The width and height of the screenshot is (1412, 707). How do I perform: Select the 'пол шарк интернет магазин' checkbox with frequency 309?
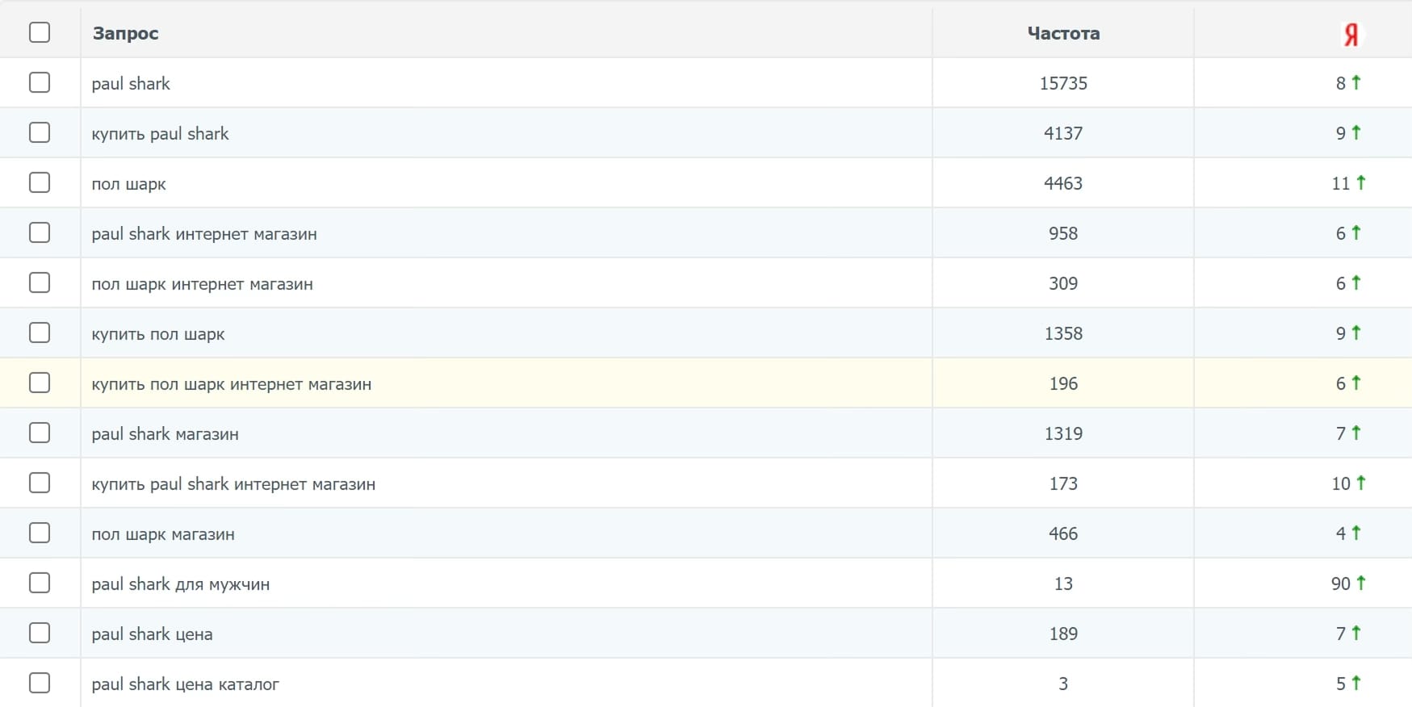(x=40, y=282)
